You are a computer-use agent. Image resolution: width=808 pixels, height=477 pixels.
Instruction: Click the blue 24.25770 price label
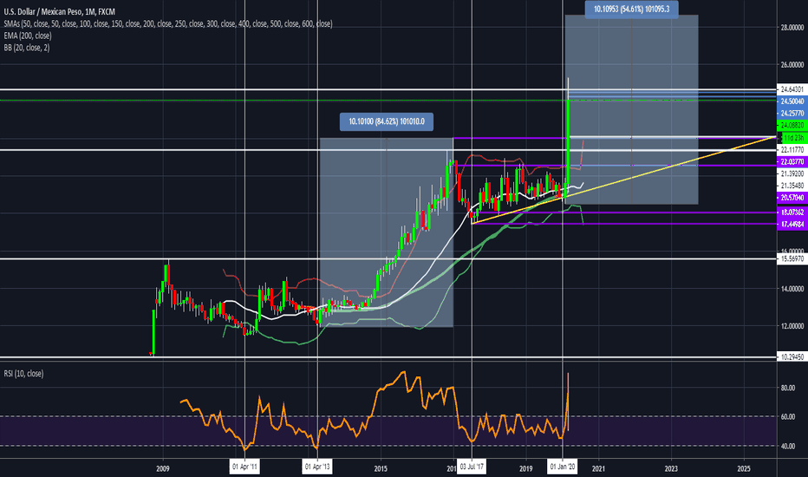[x=792, y=113]
